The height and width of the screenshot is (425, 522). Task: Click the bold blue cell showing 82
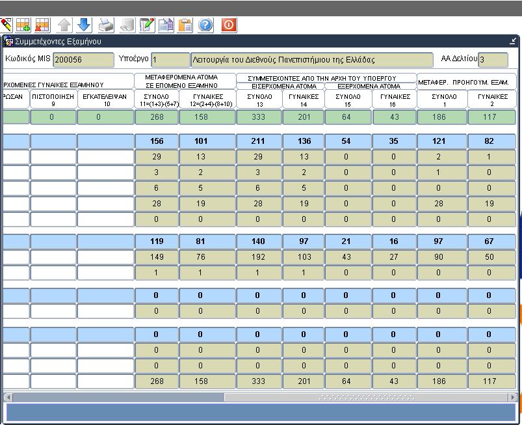tap(491, 141)
